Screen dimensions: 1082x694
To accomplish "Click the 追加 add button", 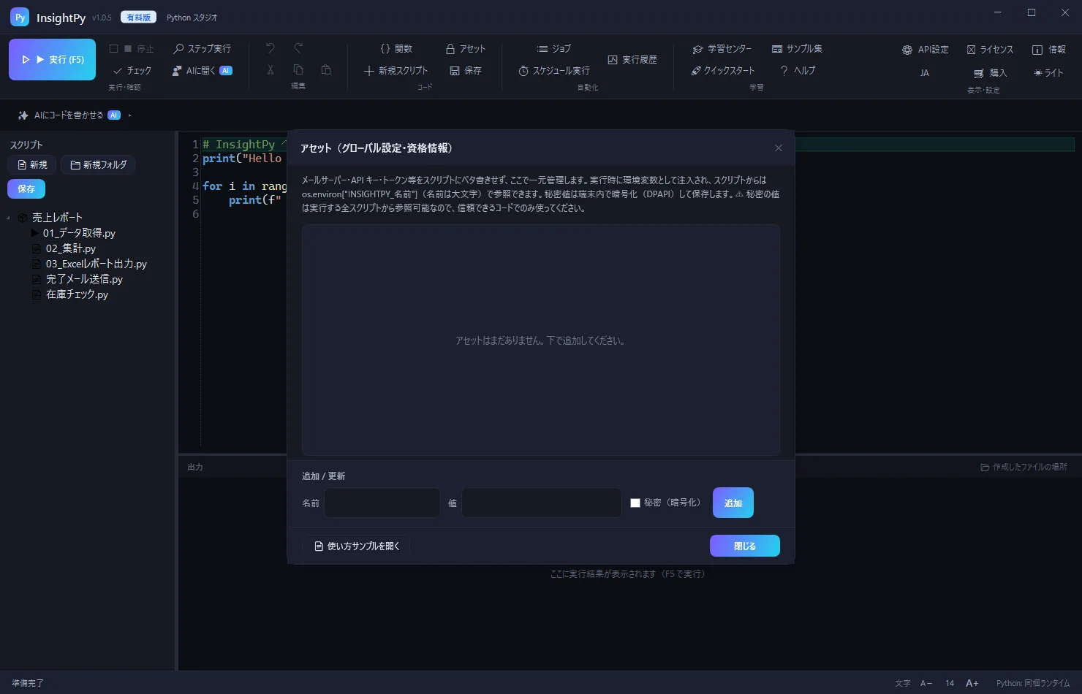I will (x=733, y=503).
